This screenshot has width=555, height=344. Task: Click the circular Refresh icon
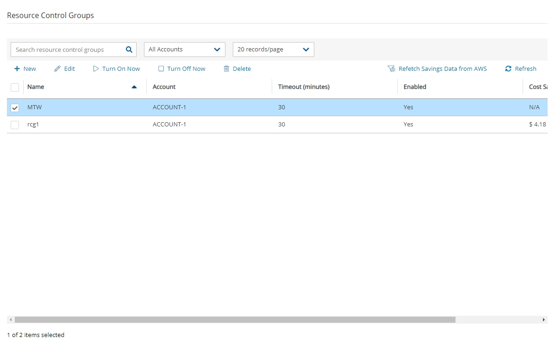click(508, 69)
